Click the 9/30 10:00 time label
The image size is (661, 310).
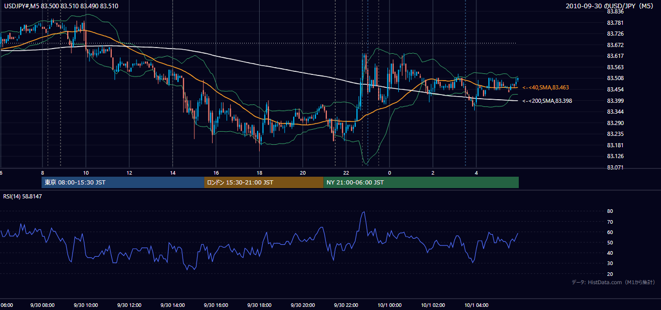(86, 305)
